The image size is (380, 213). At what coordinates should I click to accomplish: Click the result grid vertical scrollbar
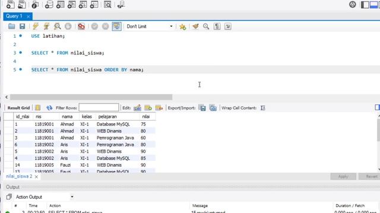click(x=379, y=130)
